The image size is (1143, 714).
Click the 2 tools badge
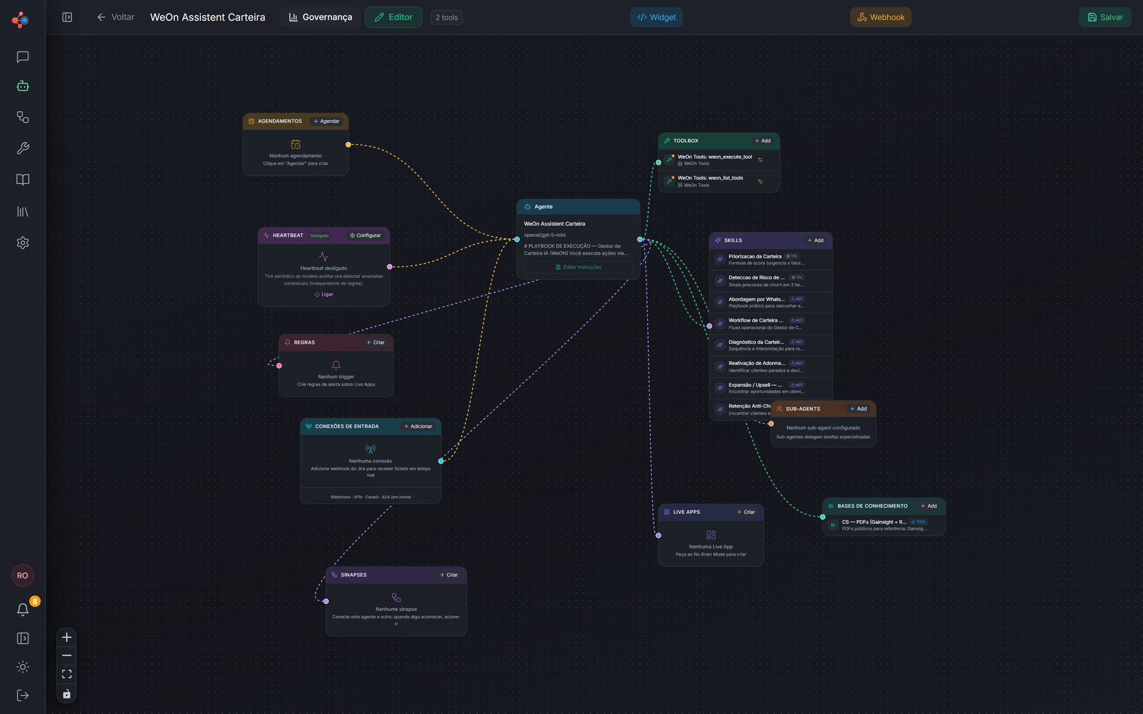click(446, 18)
